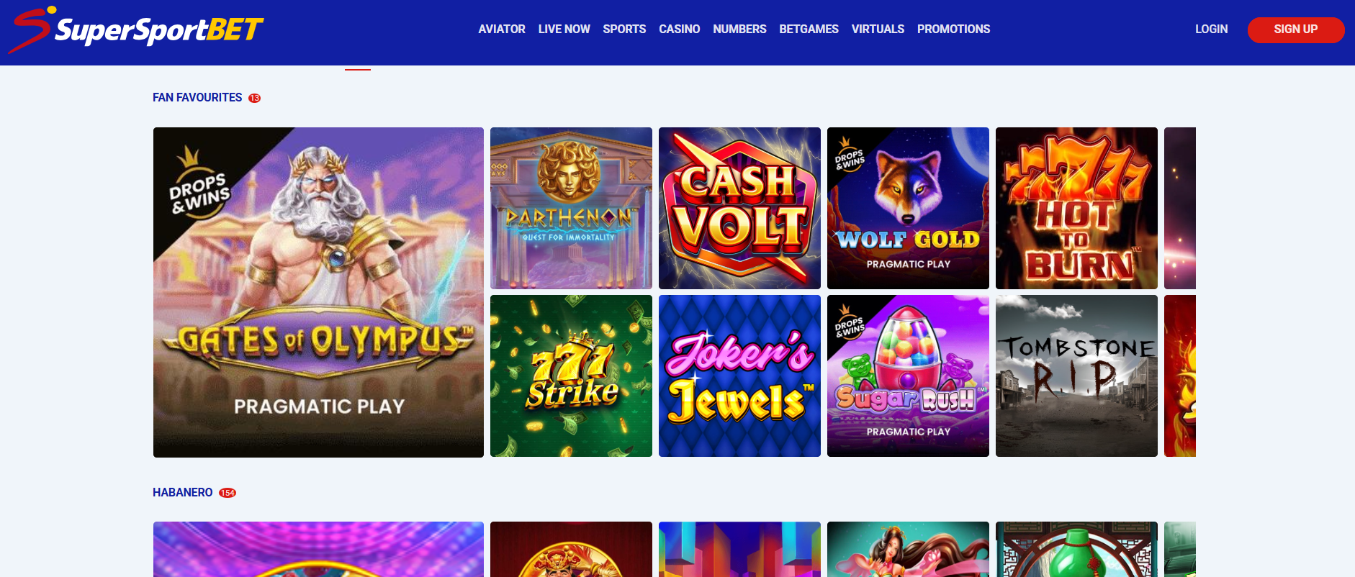Image resolution: width=1355 pixels, height=577 pixels.
Task: Click the Login link
Action: click(x=1211, y=29)
